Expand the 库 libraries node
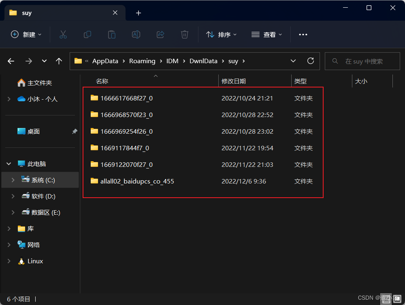This screenshot has height=305, width=405. (x=9, y=228)
